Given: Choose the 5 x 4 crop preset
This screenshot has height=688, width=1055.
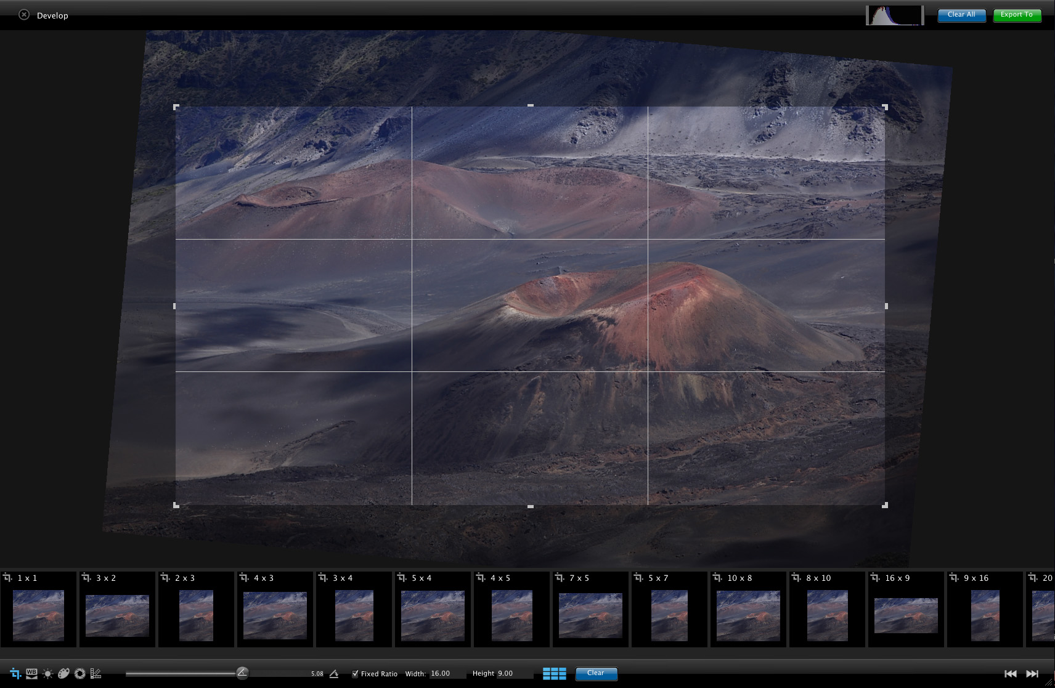Looking at the screenshot, I should (x=433, y=609).
